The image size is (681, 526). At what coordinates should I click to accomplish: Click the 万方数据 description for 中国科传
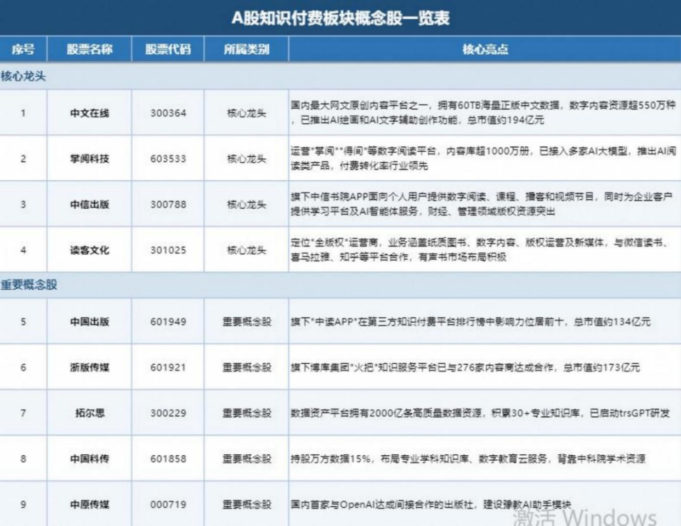point(468,459)
